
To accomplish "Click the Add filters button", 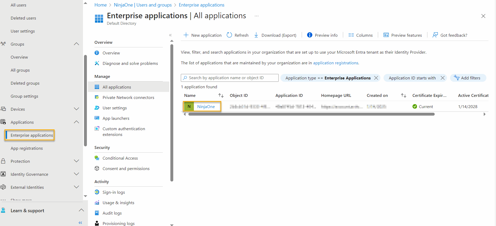I will coord(468,78).
